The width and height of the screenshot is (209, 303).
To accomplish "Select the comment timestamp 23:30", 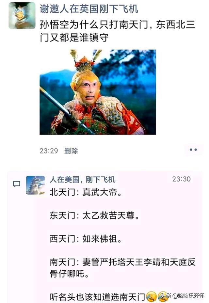I will (x=181, y=179).
